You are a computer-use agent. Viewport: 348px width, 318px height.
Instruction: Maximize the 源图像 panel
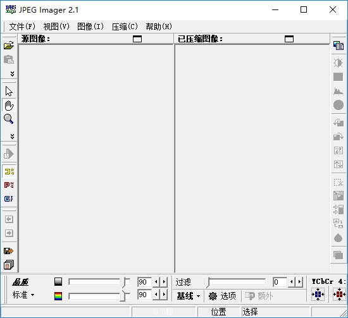tap(137, 39)
